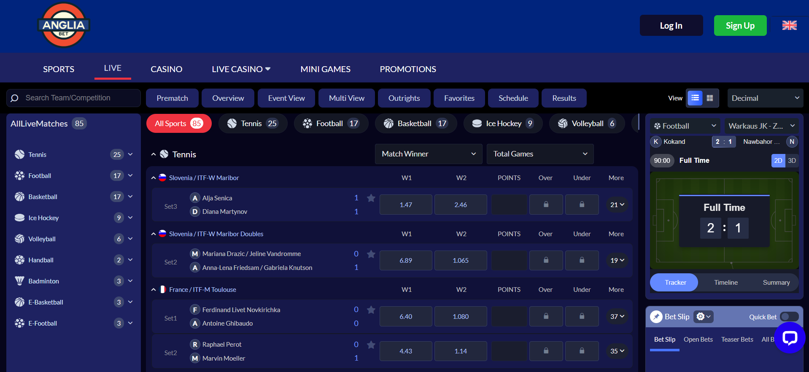Open MINI GAMES menu
This screenshot has height=372, width=809.
pos(325,69)
